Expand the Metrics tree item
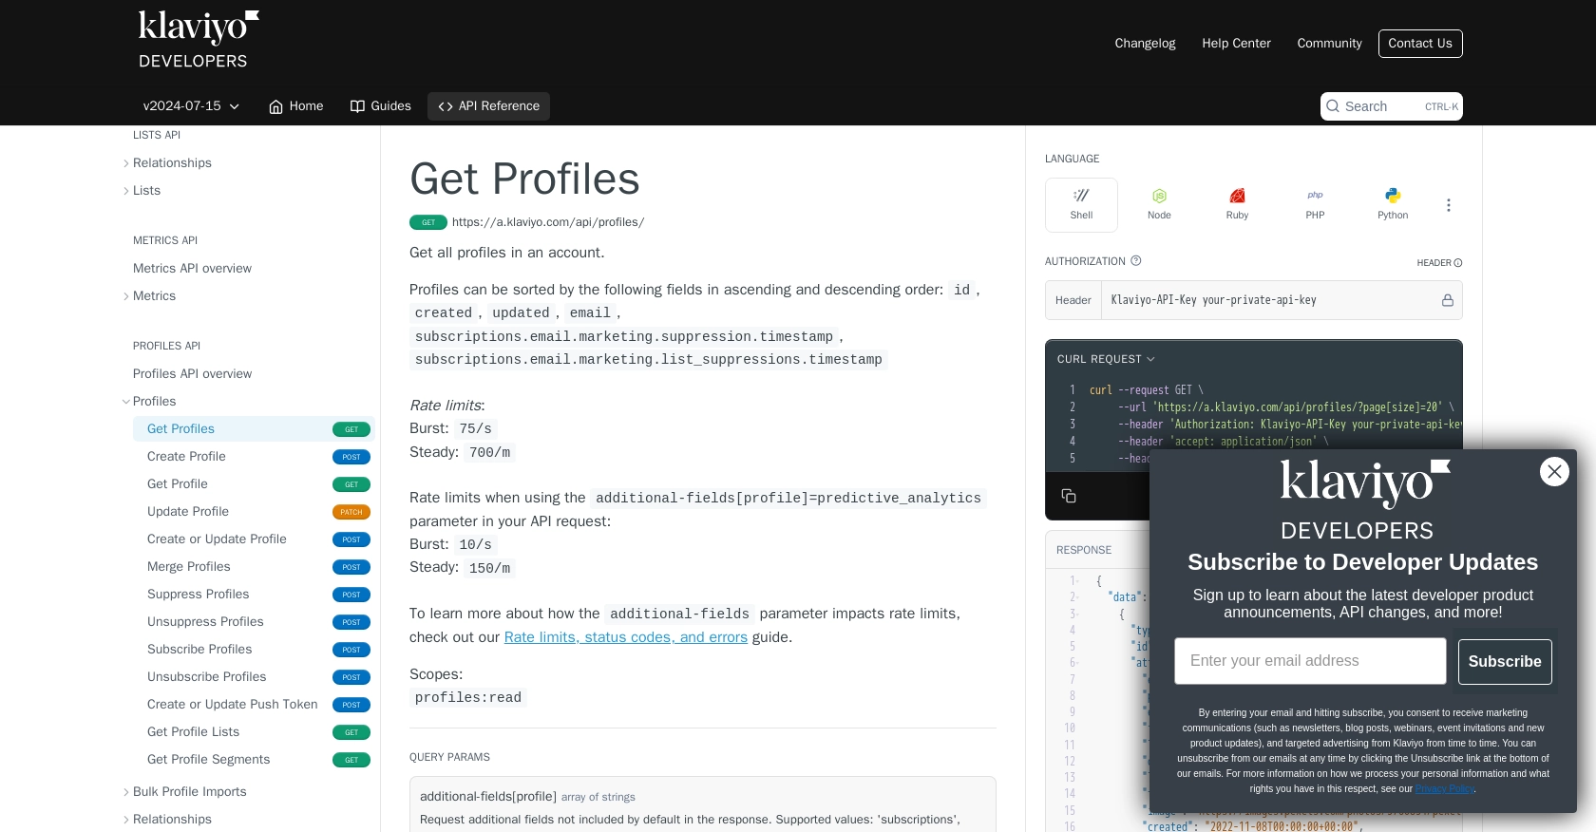 (126, 296)
